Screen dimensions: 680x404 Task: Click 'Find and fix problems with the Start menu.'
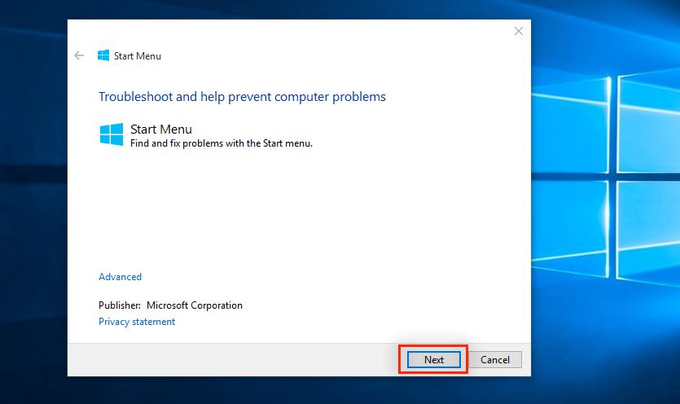pyautogui.click(x=222, y=143)
